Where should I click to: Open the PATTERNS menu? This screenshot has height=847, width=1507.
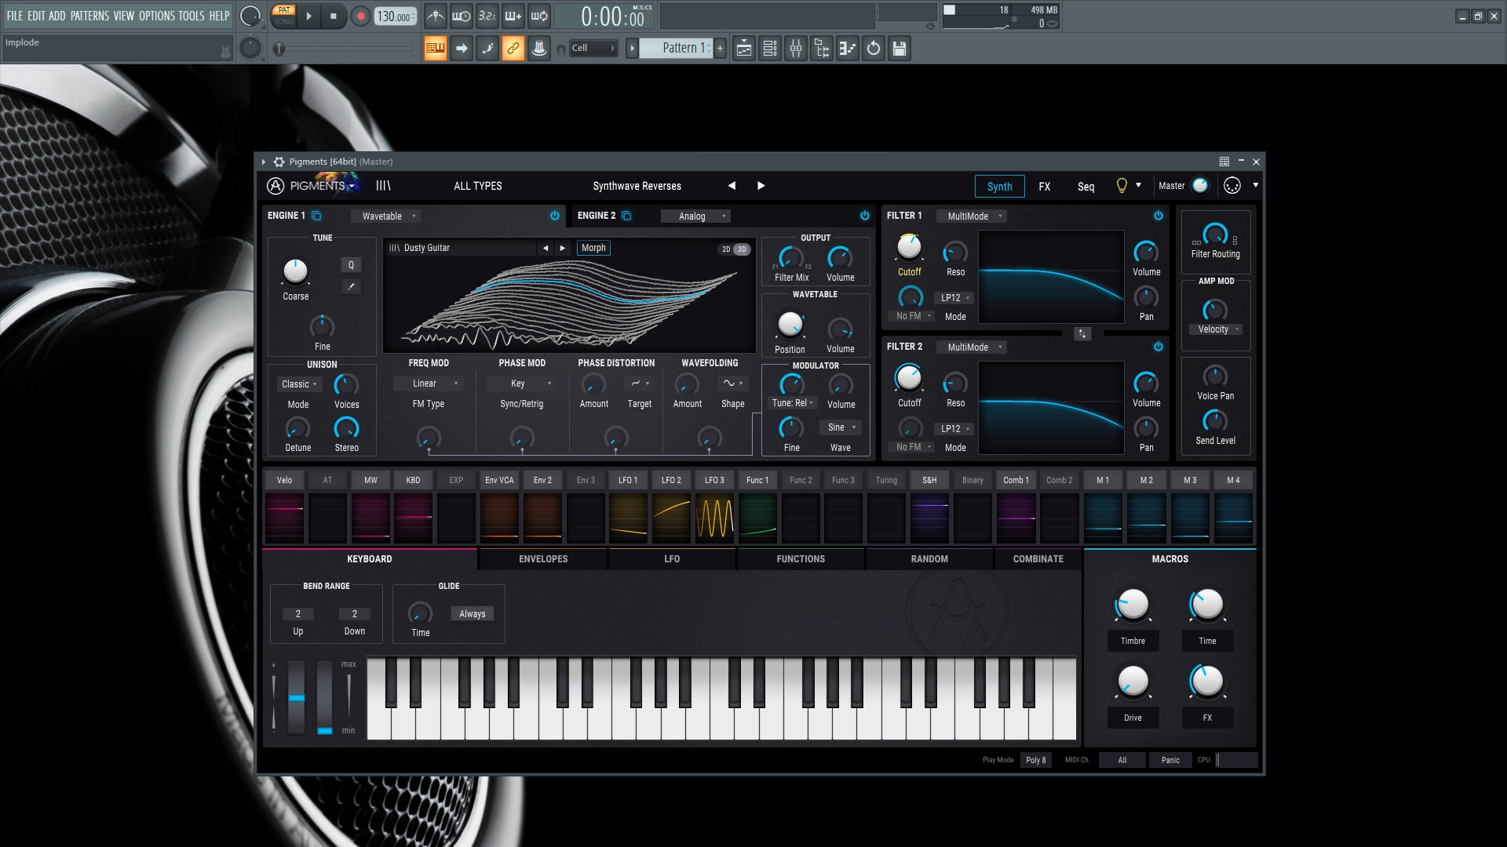tap(89, 16)
